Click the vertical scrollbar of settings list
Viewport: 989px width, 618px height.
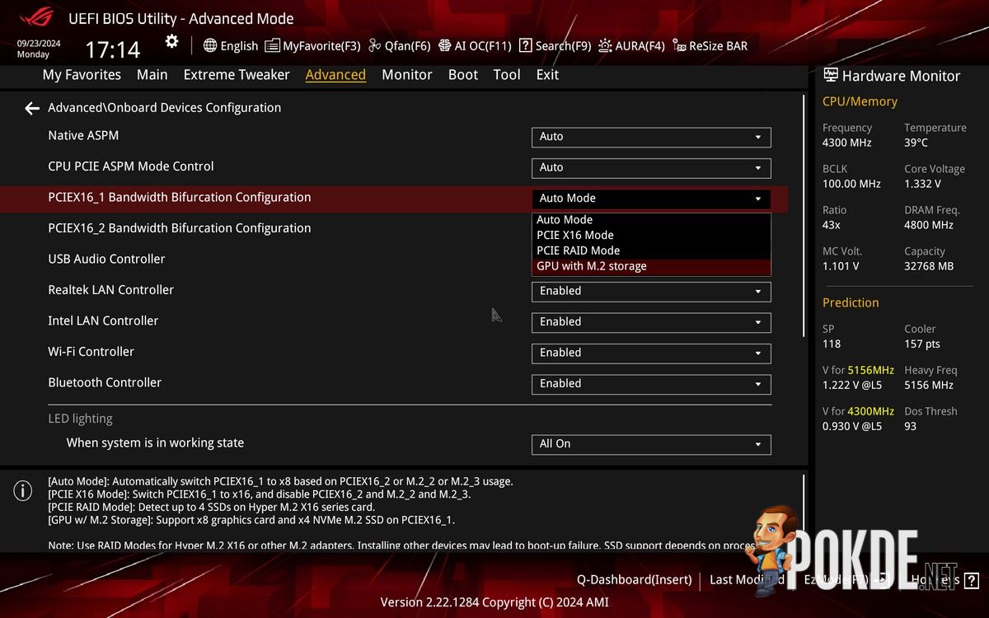[804, 216]
